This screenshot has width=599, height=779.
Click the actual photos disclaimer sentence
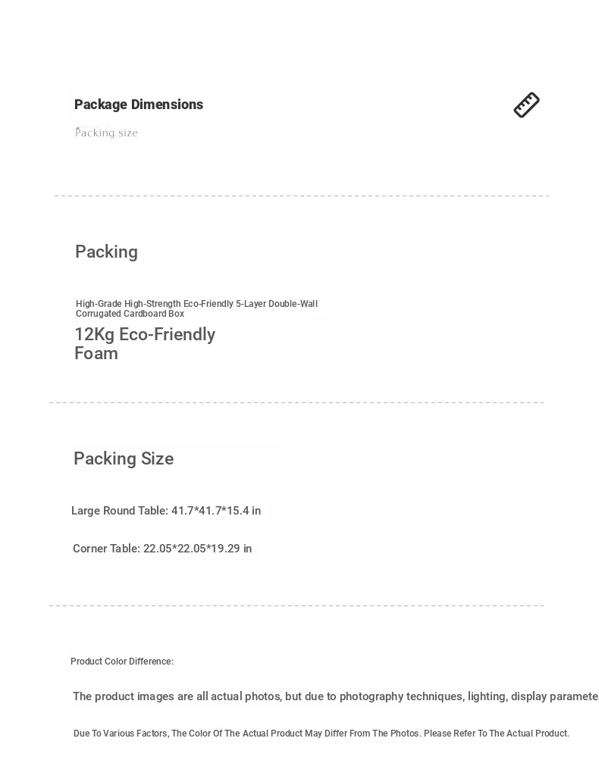[336, 696]
